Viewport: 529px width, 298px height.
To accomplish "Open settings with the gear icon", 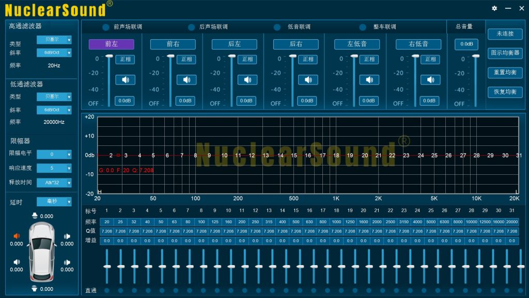I will 494,8.
